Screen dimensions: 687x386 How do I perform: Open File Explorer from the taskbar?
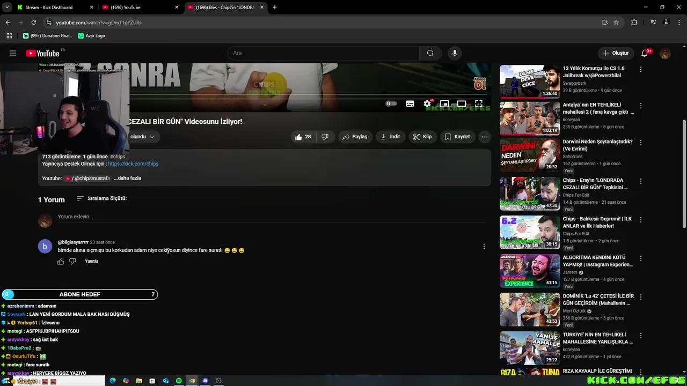click(x=139, y=381)
